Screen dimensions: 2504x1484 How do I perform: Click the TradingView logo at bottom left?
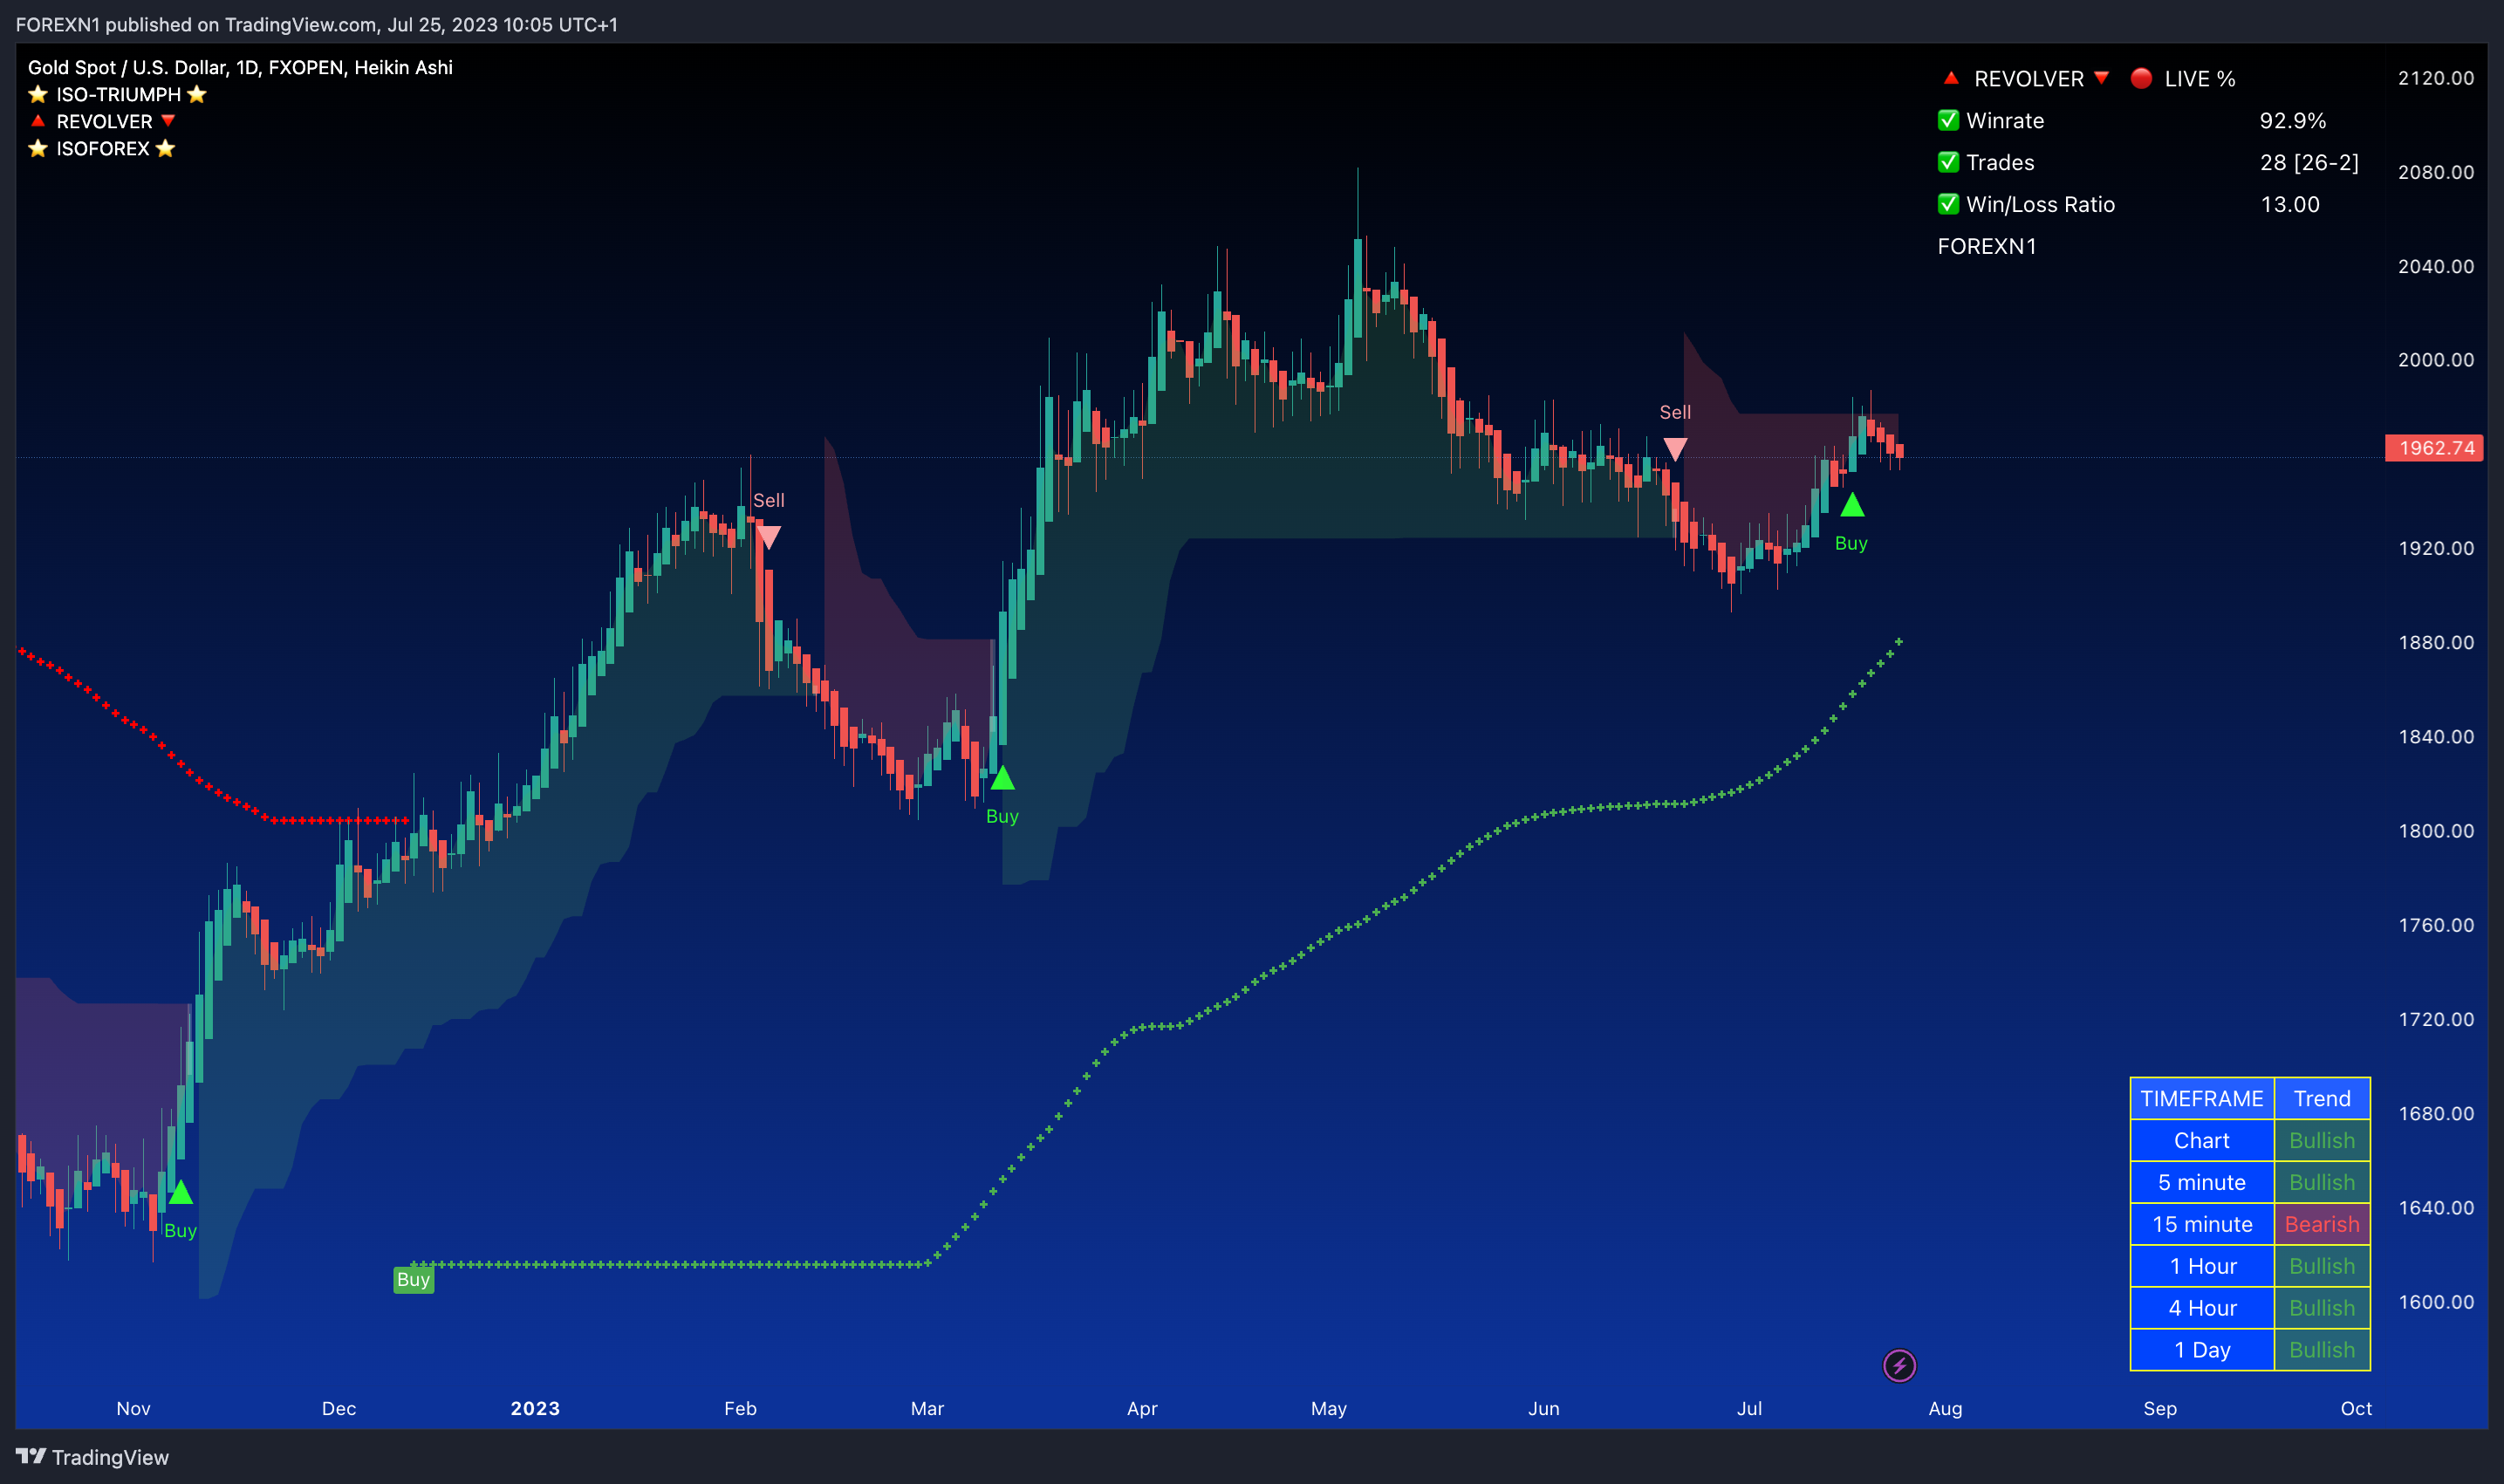(x=31, y=1456)
